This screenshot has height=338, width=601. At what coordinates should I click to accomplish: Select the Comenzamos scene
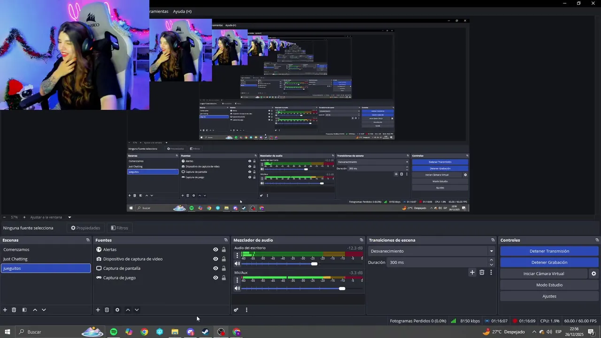[46, 250]
